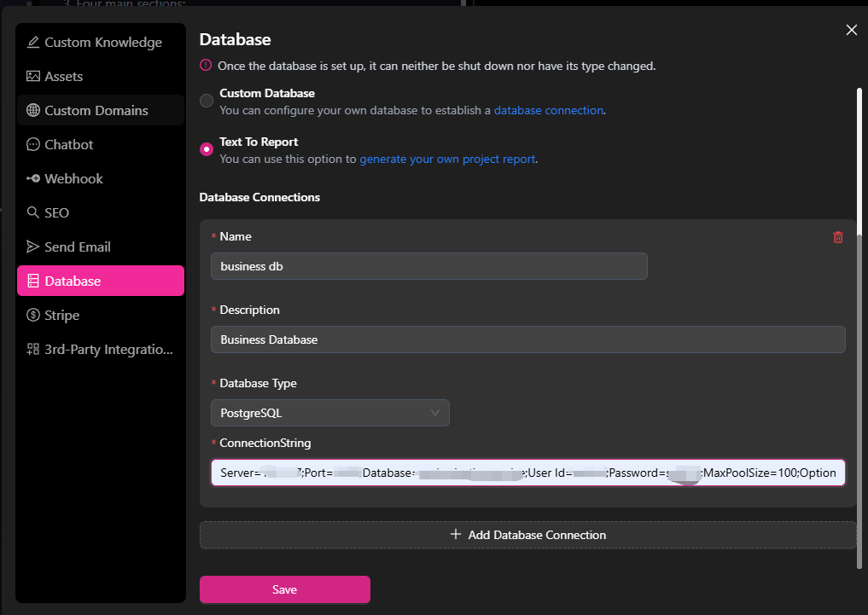Click the Webhook icon in sidebar
This screenshot has width=868, height=615.
point(33,178)
